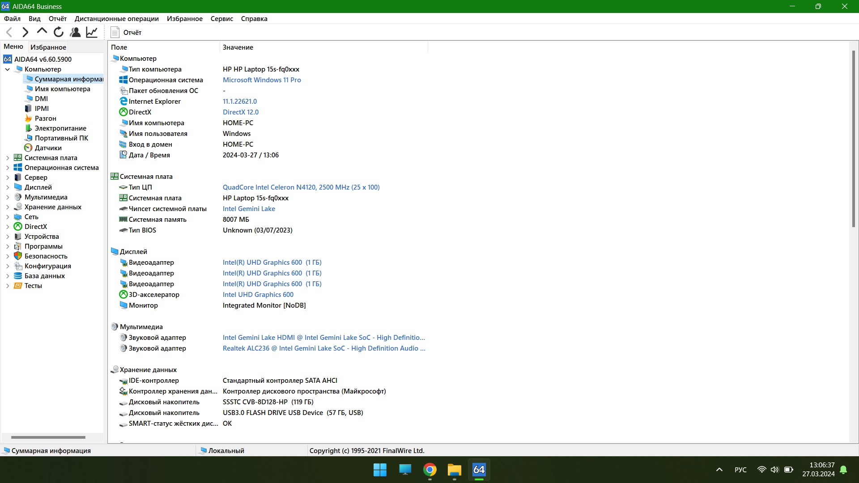
Task: Expand the Системная плата tree node
Action: [x=8, y=158]
